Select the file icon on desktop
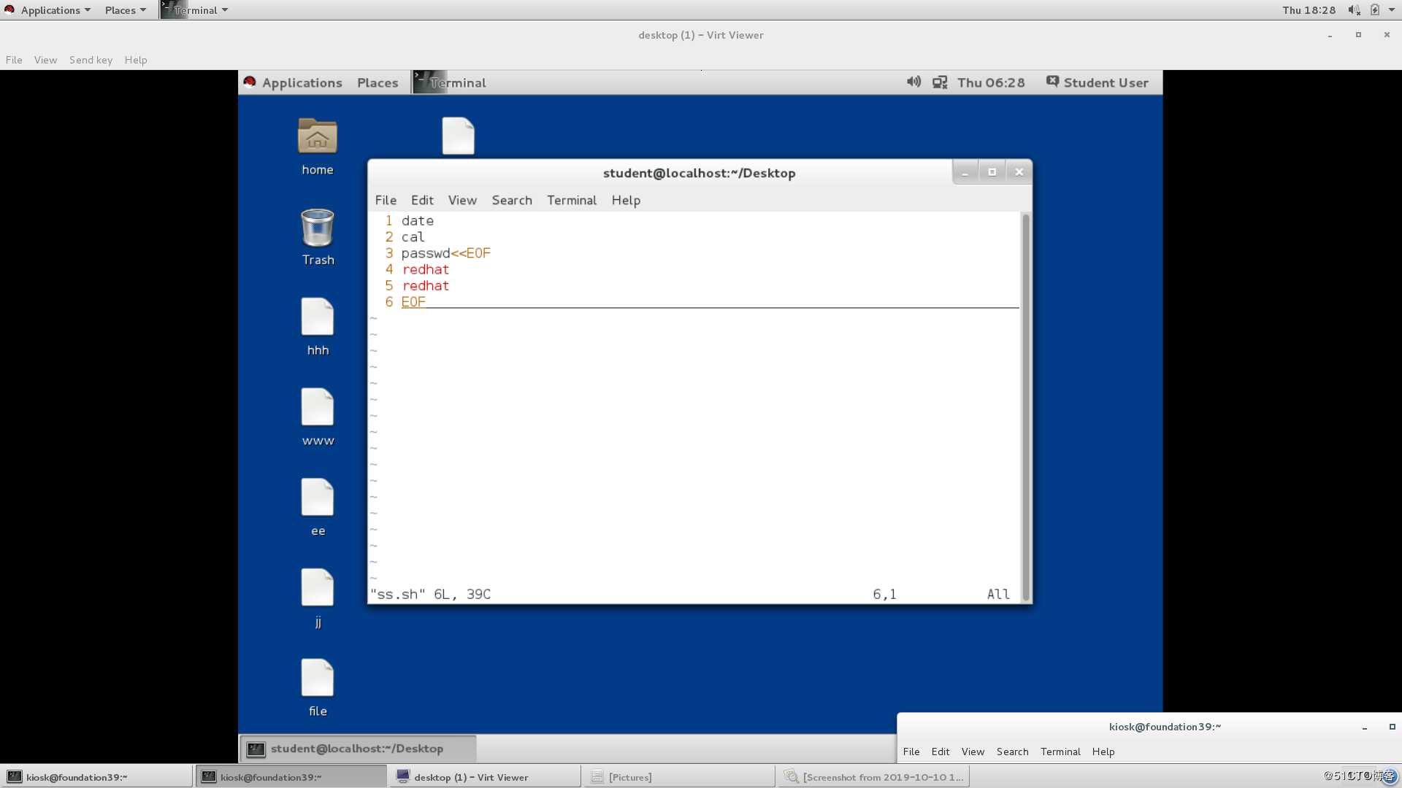 (317, 688)
